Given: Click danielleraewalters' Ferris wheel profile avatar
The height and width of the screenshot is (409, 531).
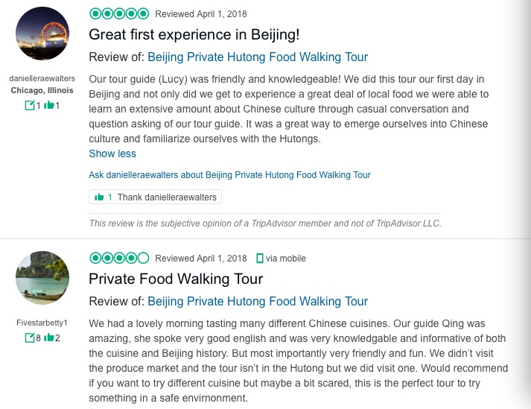Looking at the screenshot, I should 42,34.
